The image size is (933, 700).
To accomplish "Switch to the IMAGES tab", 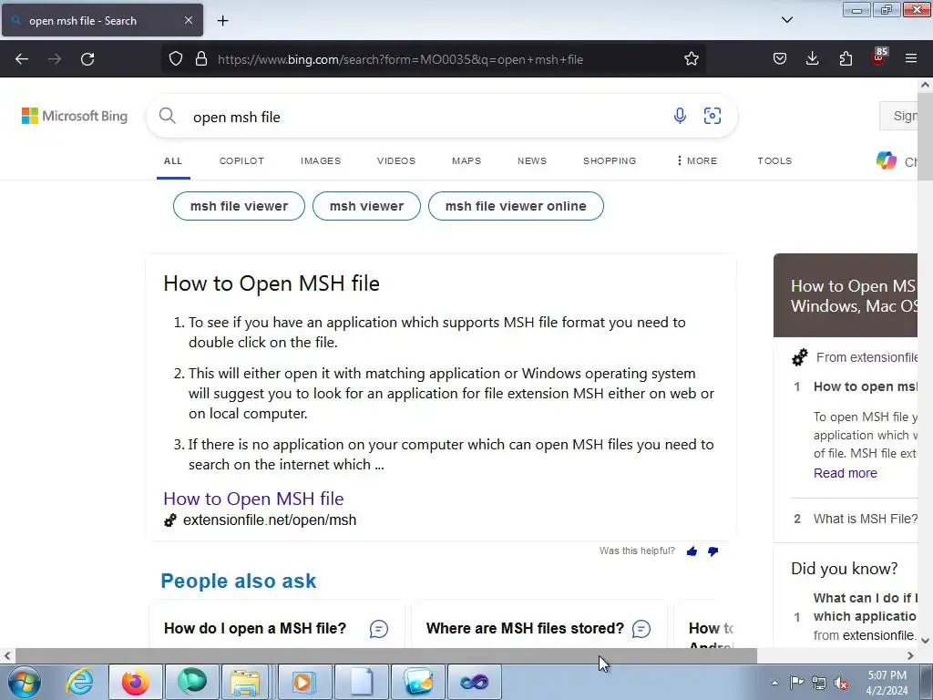I will click(x=321, y=161).
